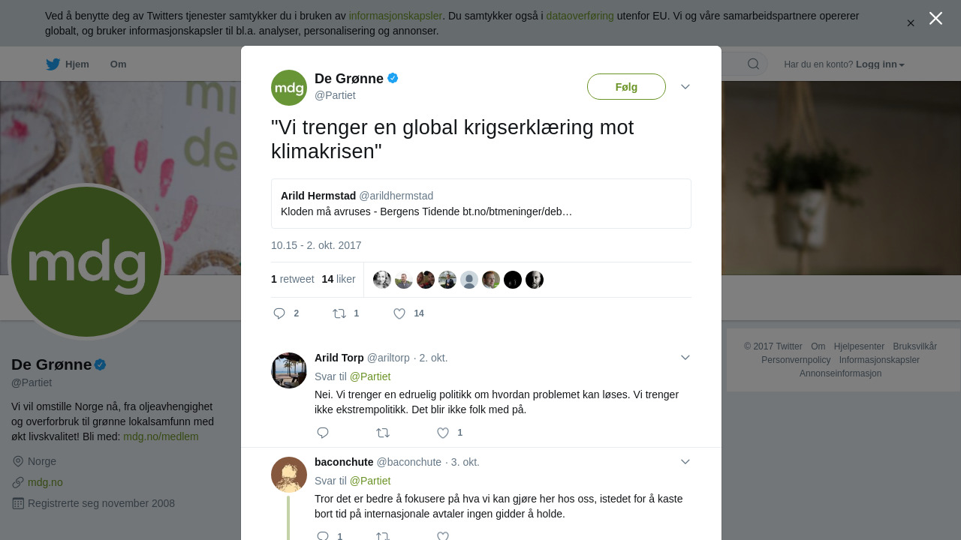Click the search magnifier icon
The width and height of the screenshot is (961, 540).
tap(753, 64)
